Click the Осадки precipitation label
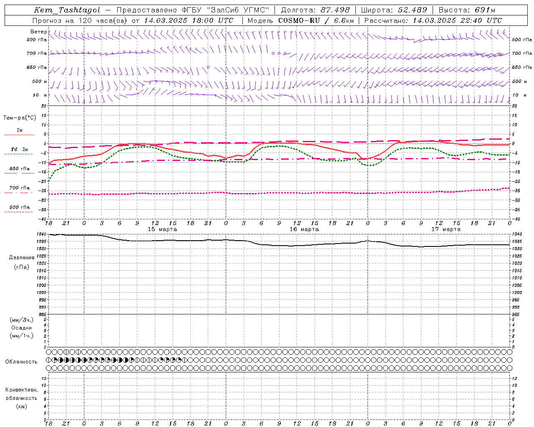Screen dimensions: 534x427 tap(22, 328)
